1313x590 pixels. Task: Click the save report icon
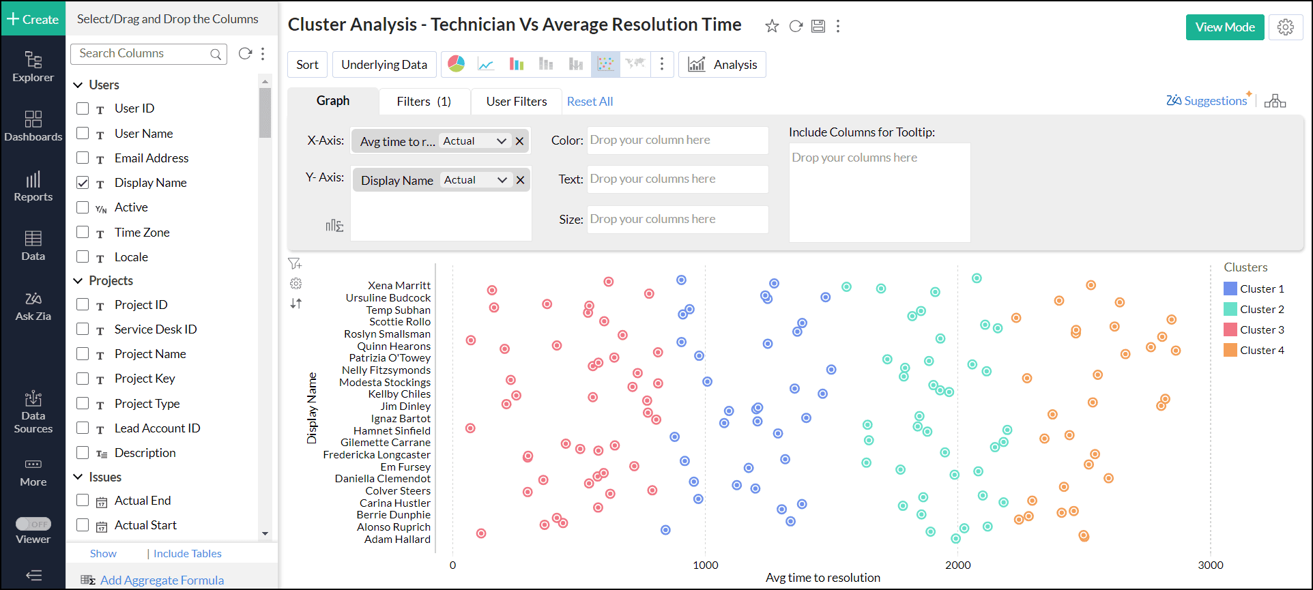pyautogui.click(x=818, y=26)
